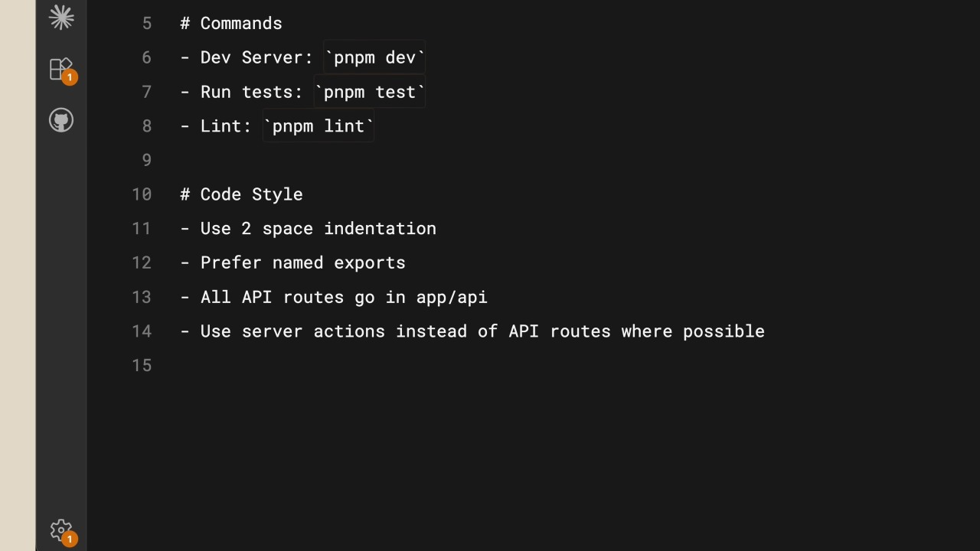Image resolution: width=980 pixels, height=551 pixels.
Task: Open the Claude starburst icon in sidebar
Action: coord(61,17)
